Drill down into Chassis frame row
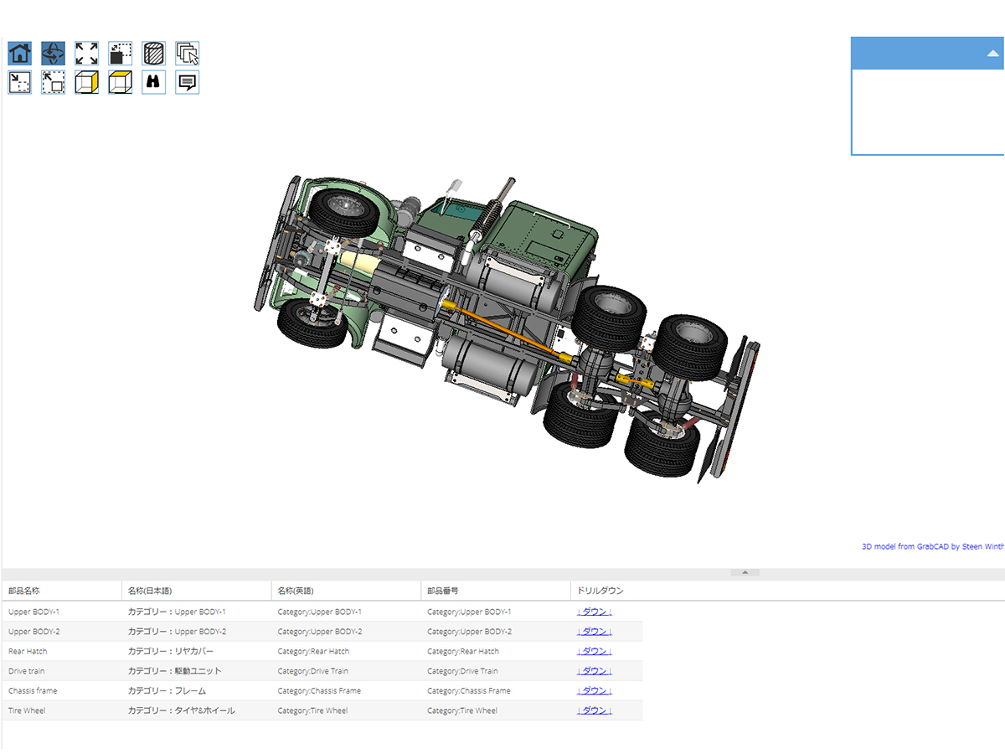1005x754 pixels. pos(595,690)
